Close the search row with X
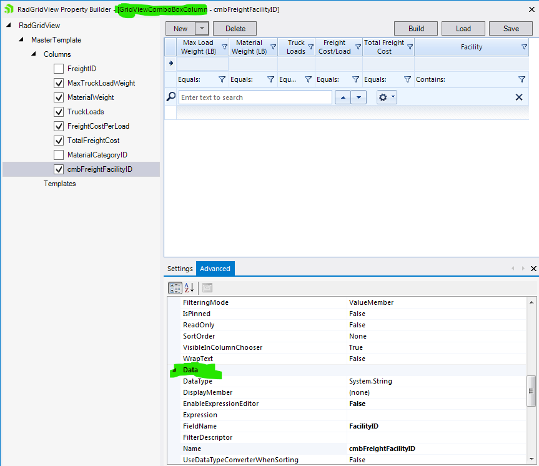539x466 pixels. 519,97
